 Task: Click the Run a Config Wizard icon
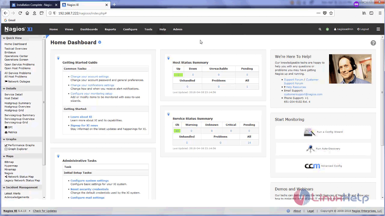click(310, 132)
